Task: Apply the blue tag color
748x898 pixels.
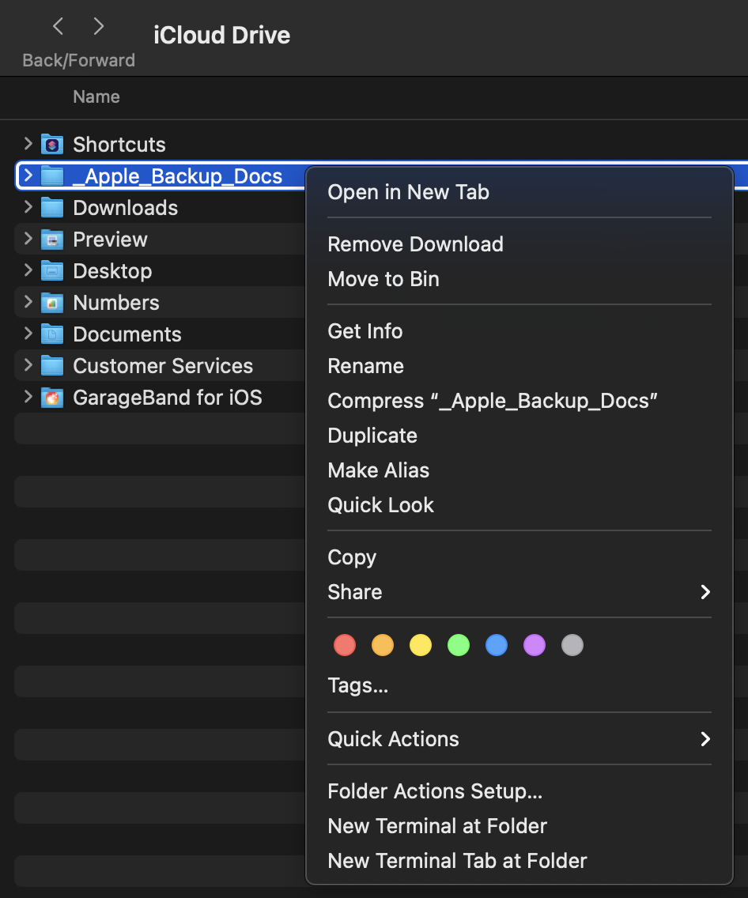Action: [x=497, y=645]
